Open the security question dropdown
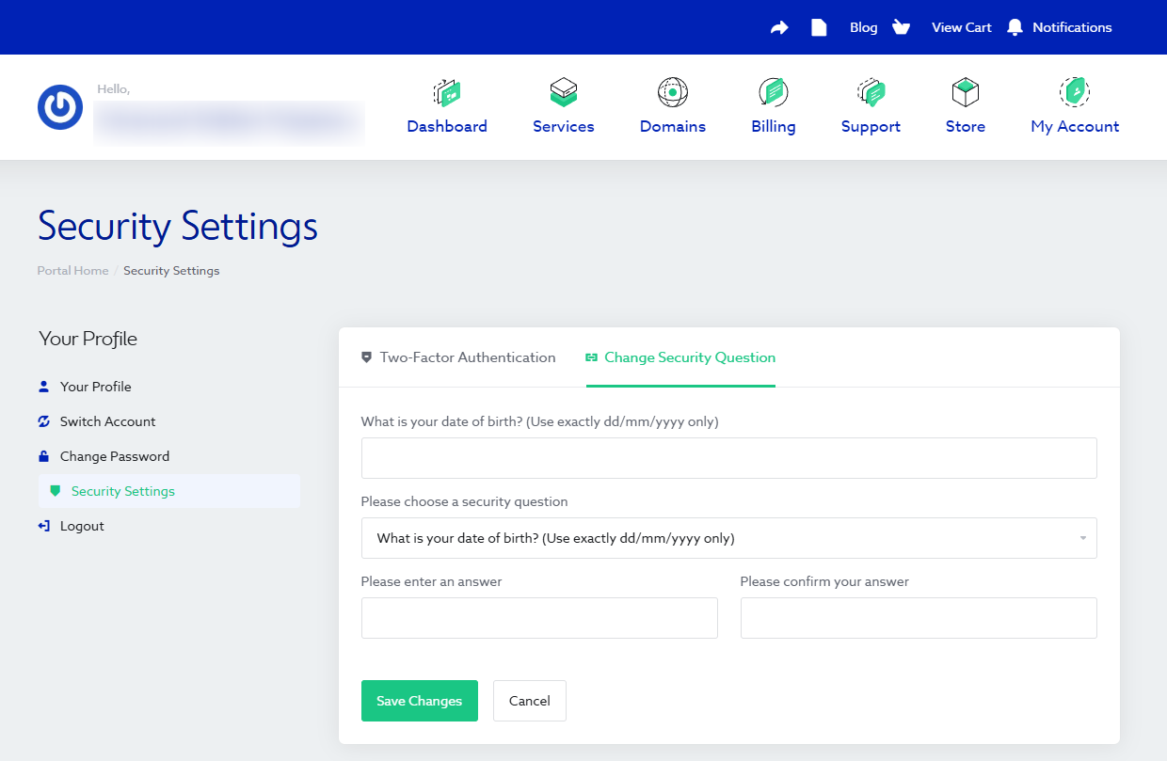This screenshot has height=761, width=1167. pos(728,538)
